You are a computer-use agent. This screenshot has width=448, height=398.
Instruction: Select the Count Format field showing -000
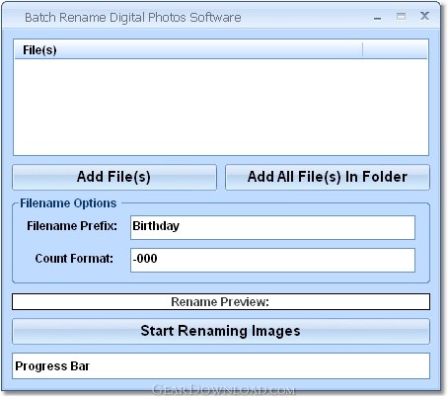point(272,260)
